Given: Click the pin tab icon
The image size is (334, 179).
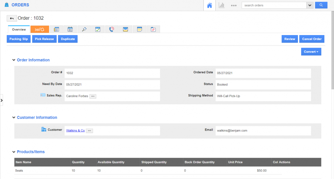Looking at the screenshot, I should (x=84, y=29).
